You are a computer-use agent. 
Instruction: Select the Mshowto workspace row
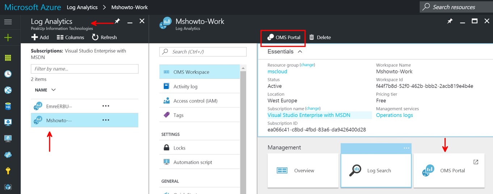click(84, 120)
